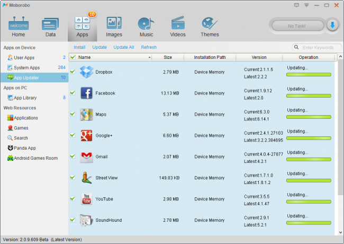Click the Latest:3.2.2.384695 version text
Viewport: 344px width, 244px height.
tap(264, 140)
